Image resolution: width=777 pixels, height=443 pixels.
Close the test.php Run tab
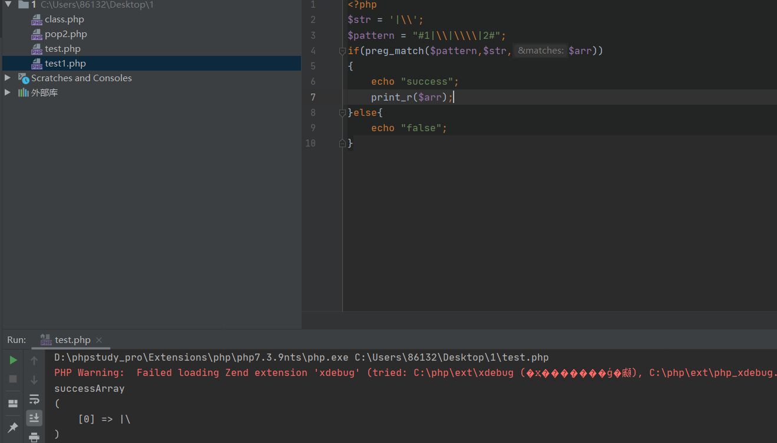99,340
